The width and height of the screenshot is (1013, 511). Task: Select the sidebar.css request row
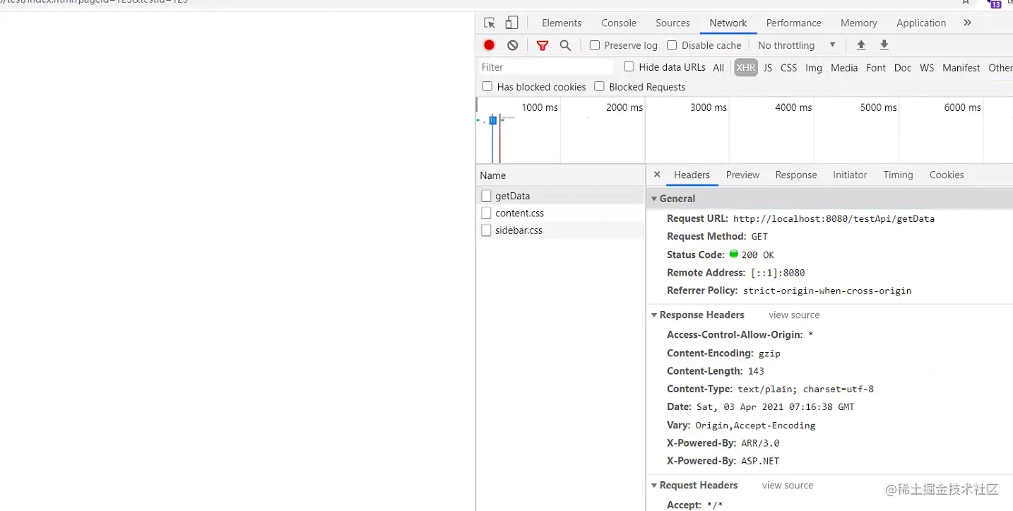coord(560,230)
